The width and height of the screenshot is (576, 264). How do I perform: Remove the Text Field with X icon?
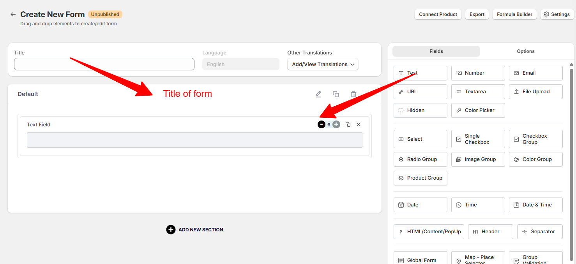click(x=359, y=124)
